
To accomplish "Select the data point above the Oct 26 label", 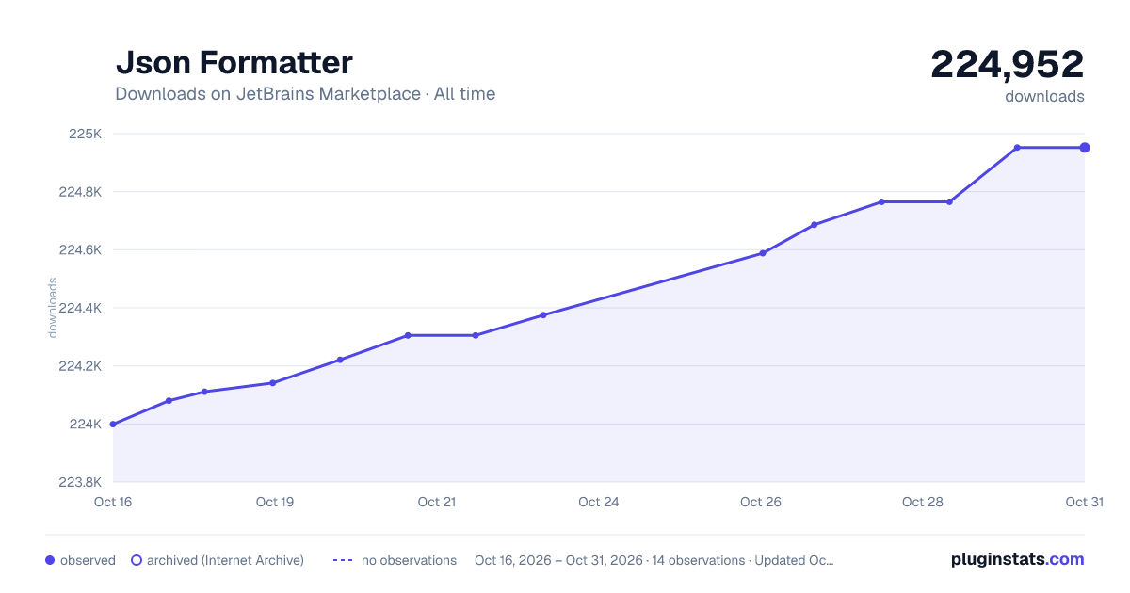I will point(763,253).
